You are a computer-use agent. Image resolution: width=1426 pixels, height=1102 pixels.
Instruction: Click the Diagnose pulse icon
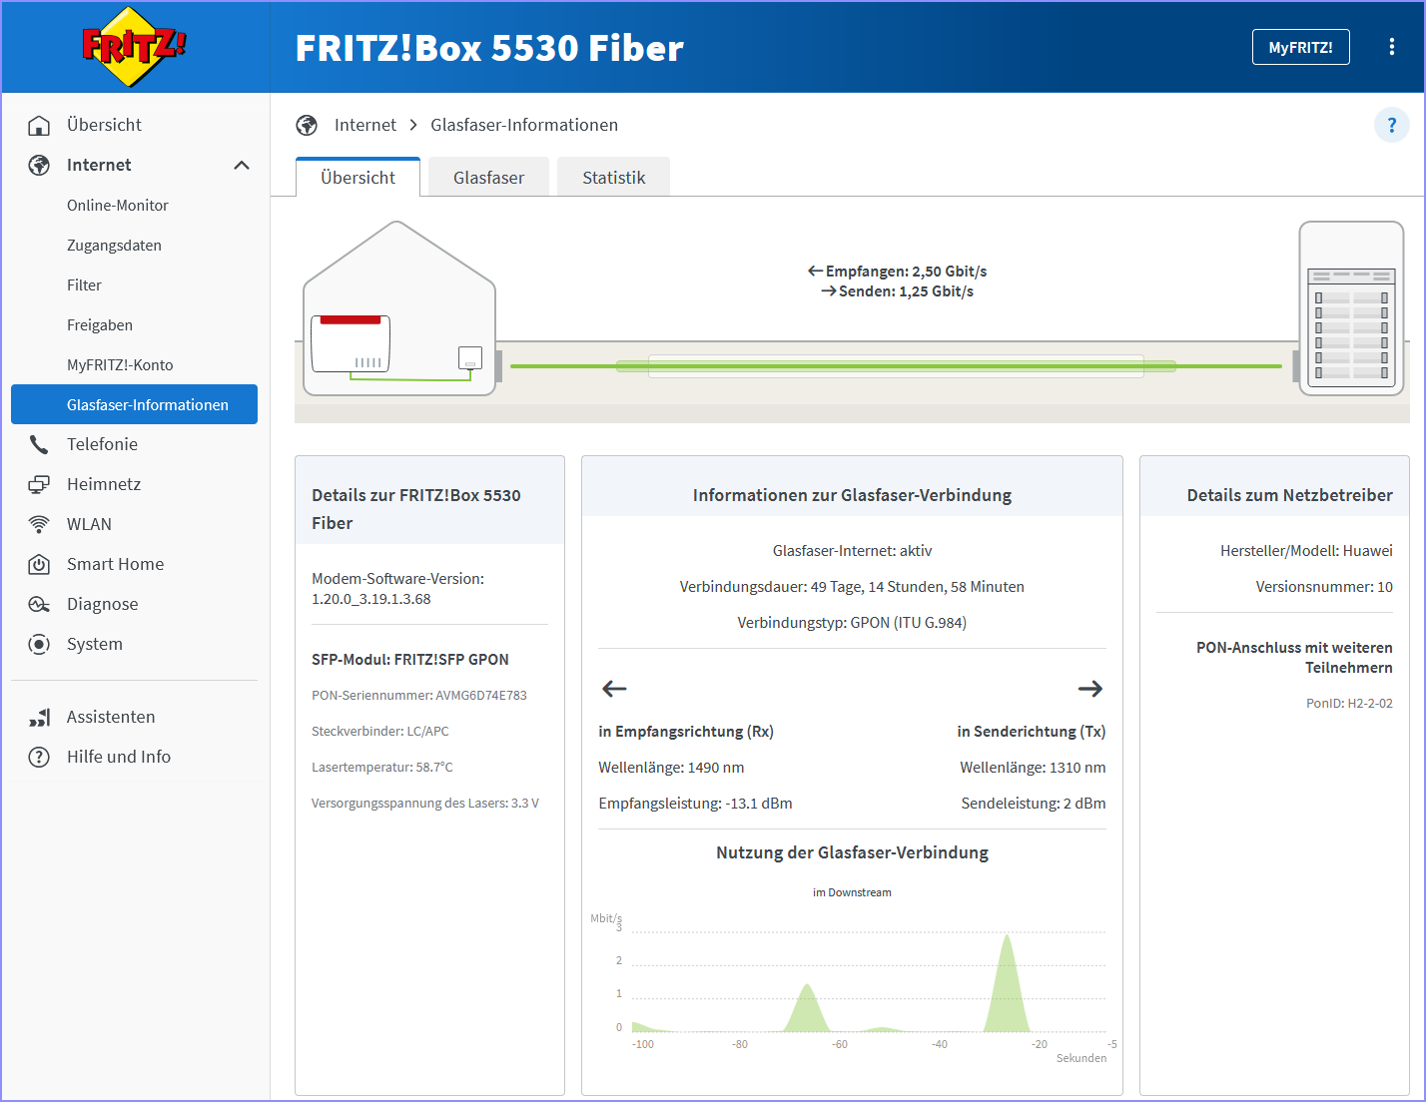click(39, 604)
